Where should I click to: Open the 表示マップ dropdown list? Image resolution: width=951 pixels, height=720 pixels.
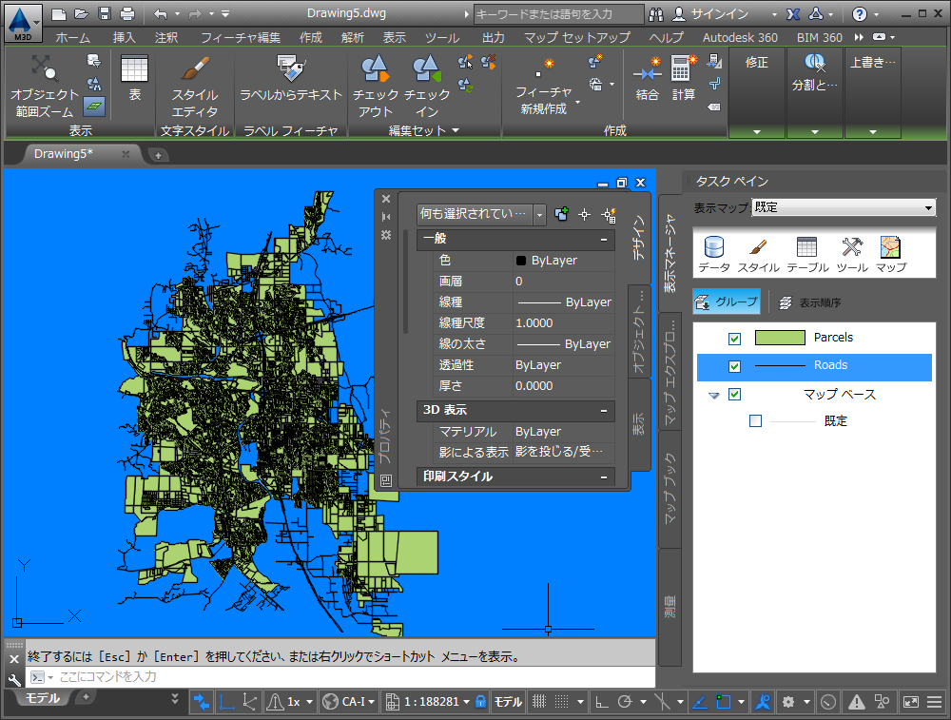[x=928, y=207]
